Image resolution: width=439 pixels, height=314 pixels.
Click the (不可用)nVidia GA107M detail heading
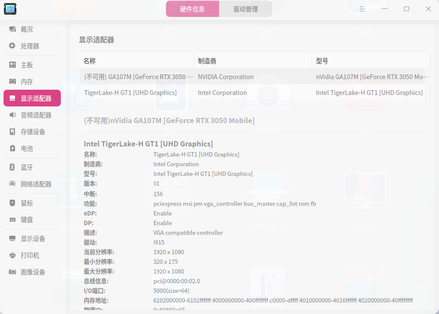pos(169,120)
